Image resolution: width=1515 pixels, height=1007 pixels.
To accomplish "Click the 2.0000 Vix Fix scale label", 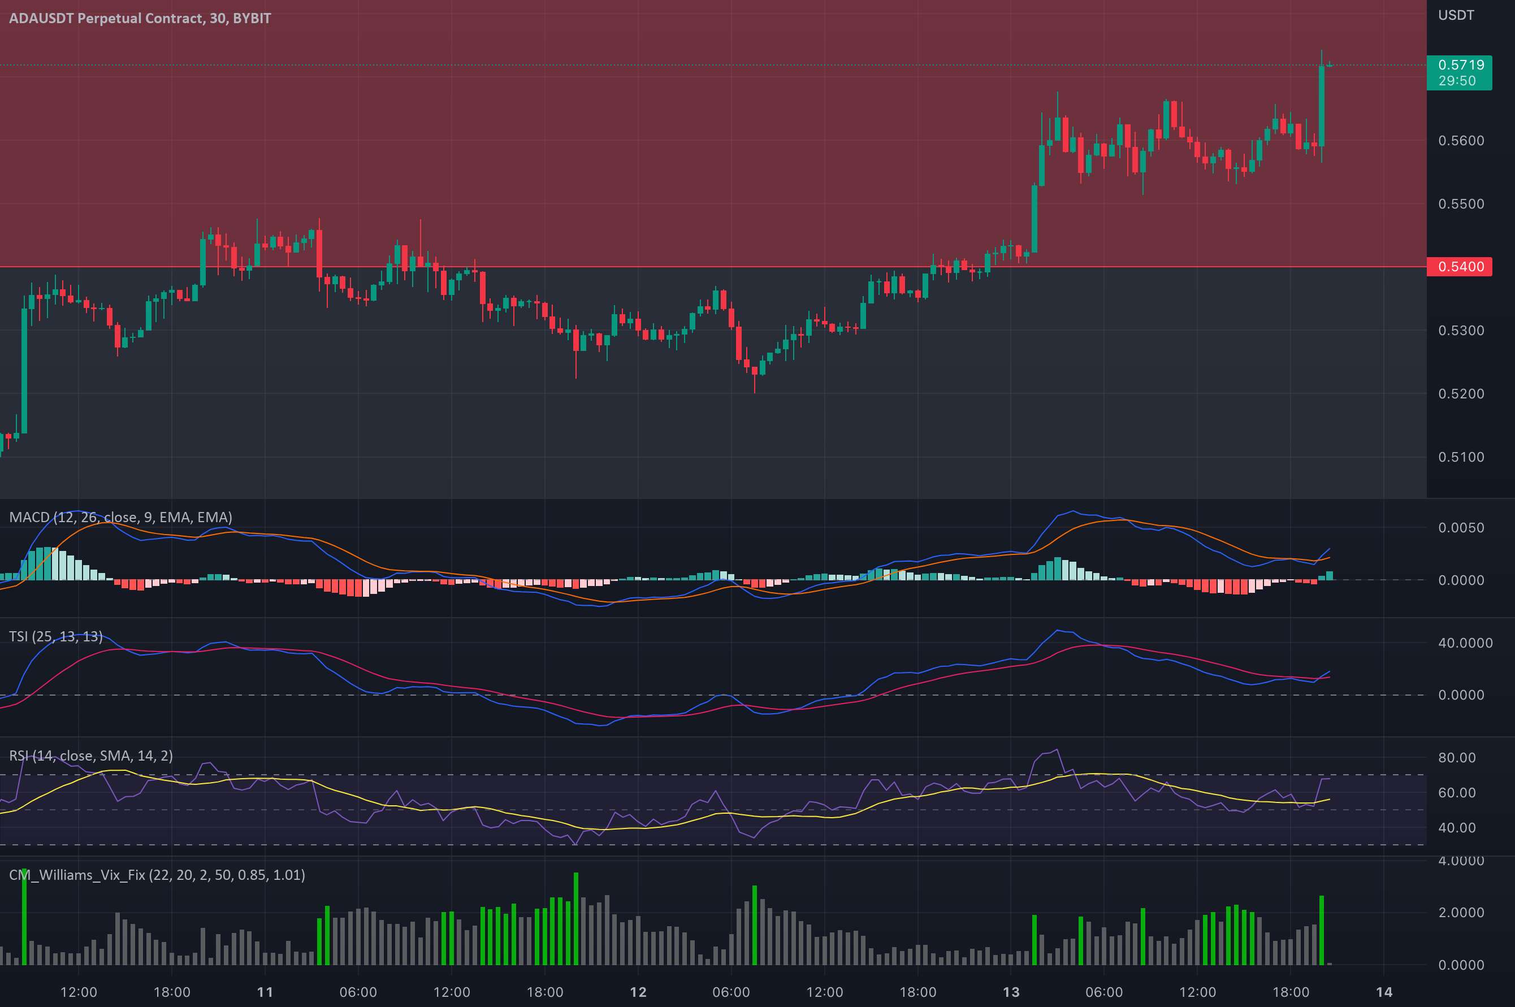I will 1461,913.
